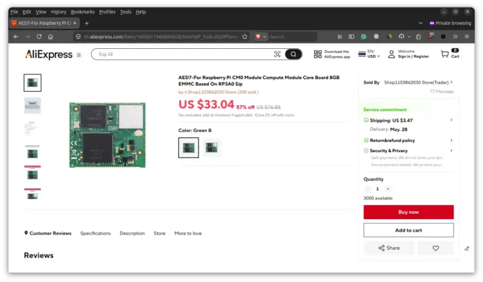Screen dimensions: 483x282
Task: Go back with the browser back arrow
Action: (x=16, y=37)
